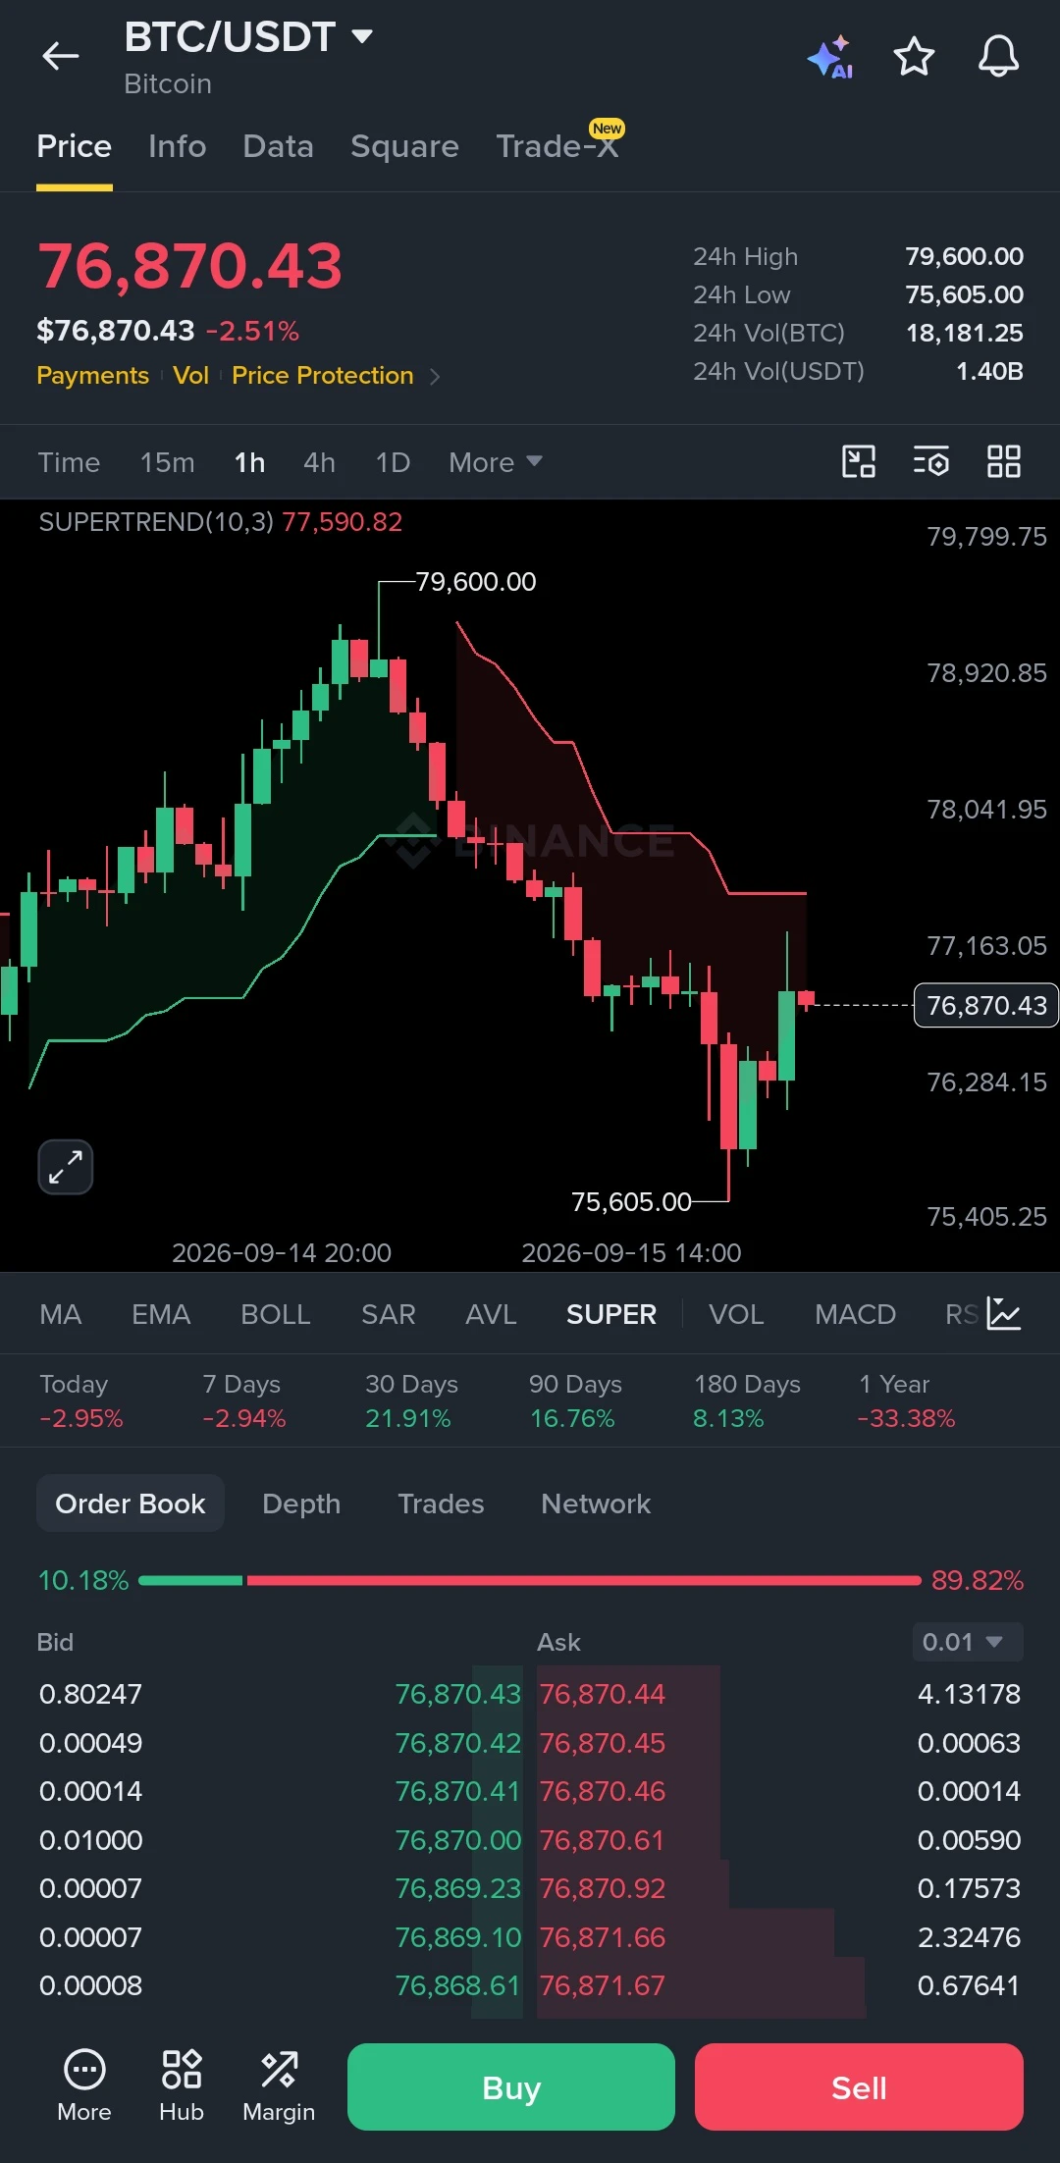Open the Payments tag link
1060x2163 pixels.
[93, 376]
